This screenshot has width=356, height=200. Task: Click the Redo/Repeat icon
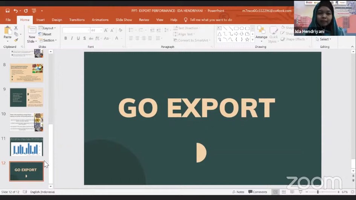(26, 11)
